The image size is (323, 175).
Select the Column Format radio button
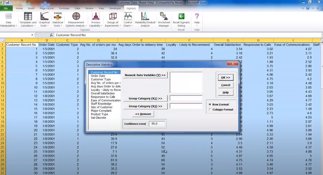210,110
